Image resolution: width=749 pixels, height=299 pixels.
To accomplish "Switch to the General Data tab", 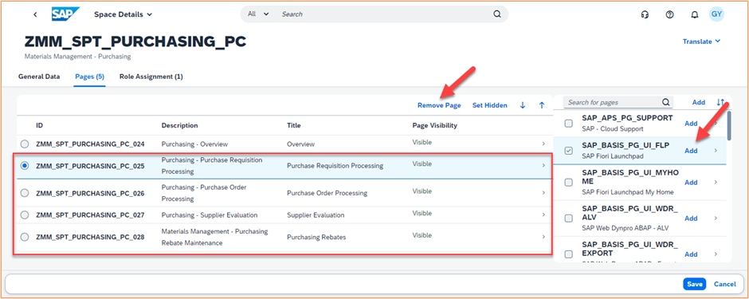I will [x=39, y=77].
